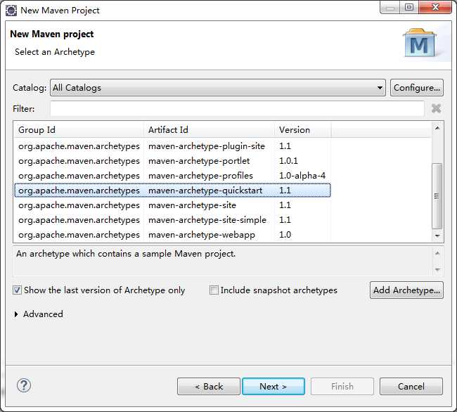
Task: Sort archetypes by the Version column header
Action: 303,129
